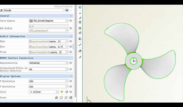183x107 pixels.
Task: Select the dotted line tool icon
Action: click(80, 45)
